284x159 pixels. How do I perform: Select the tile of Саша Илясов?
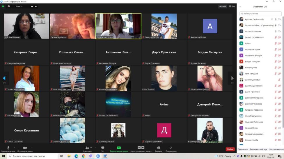coord(164,78)
